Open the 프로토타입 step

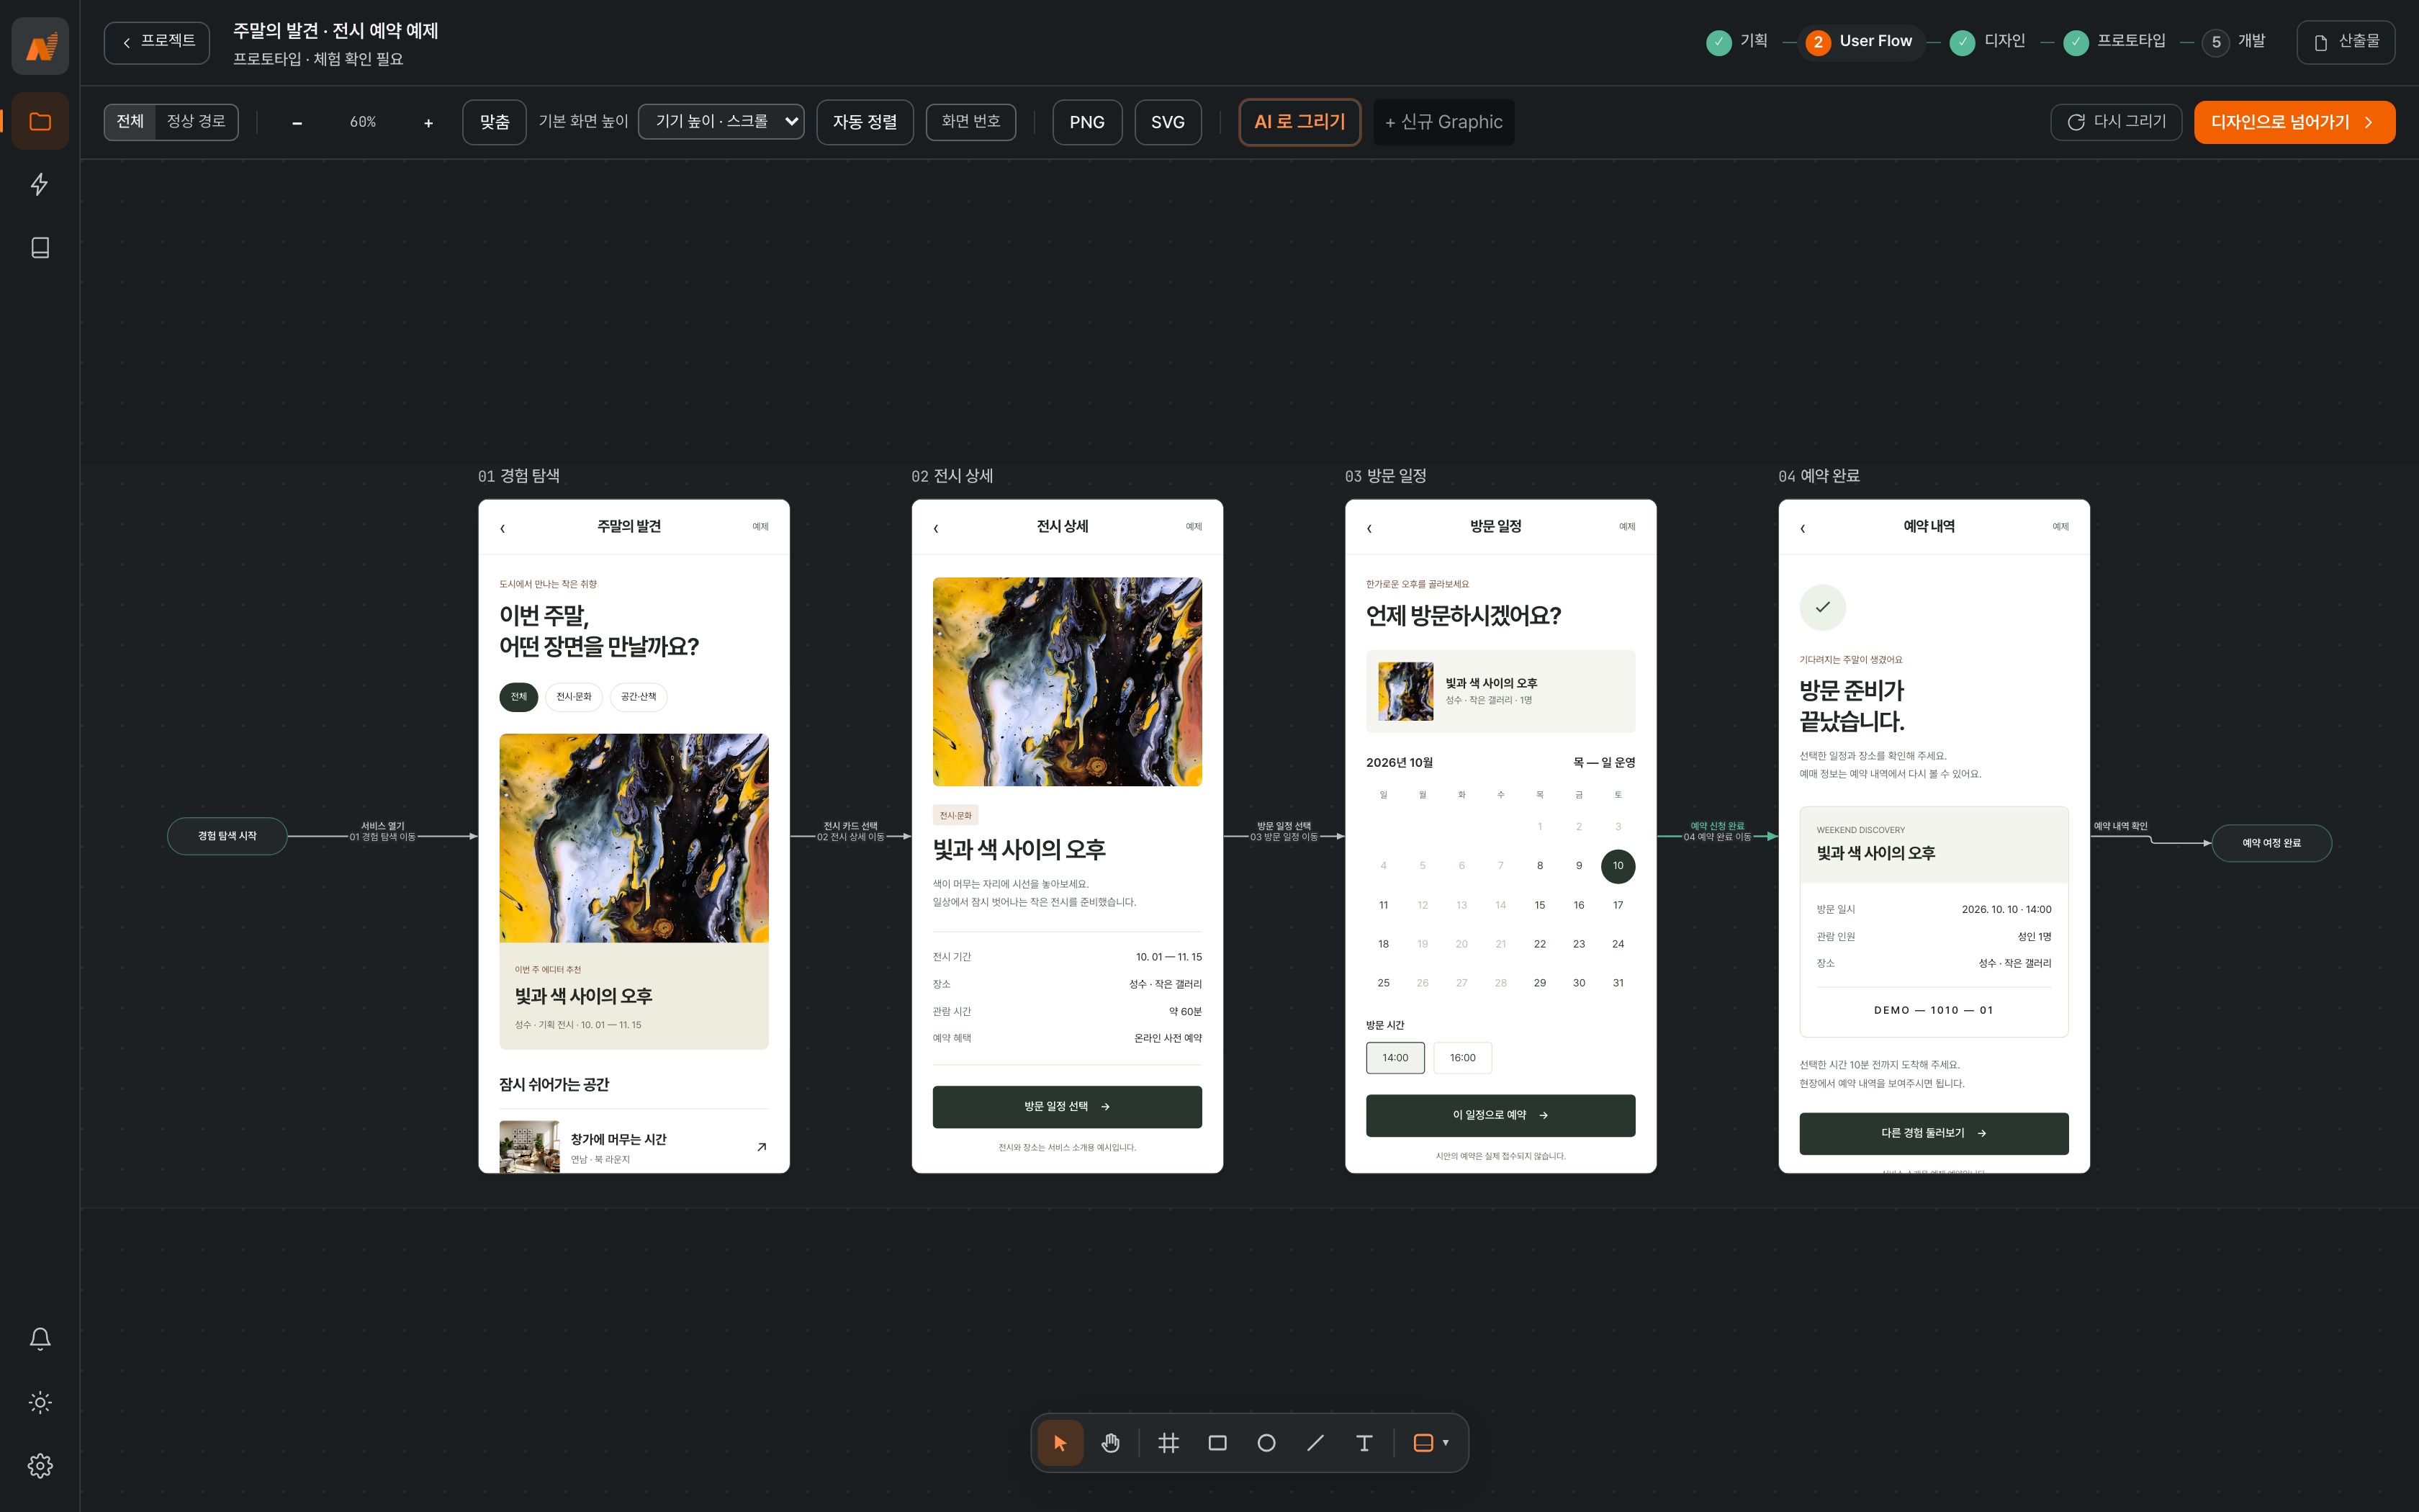(2115, 41)
